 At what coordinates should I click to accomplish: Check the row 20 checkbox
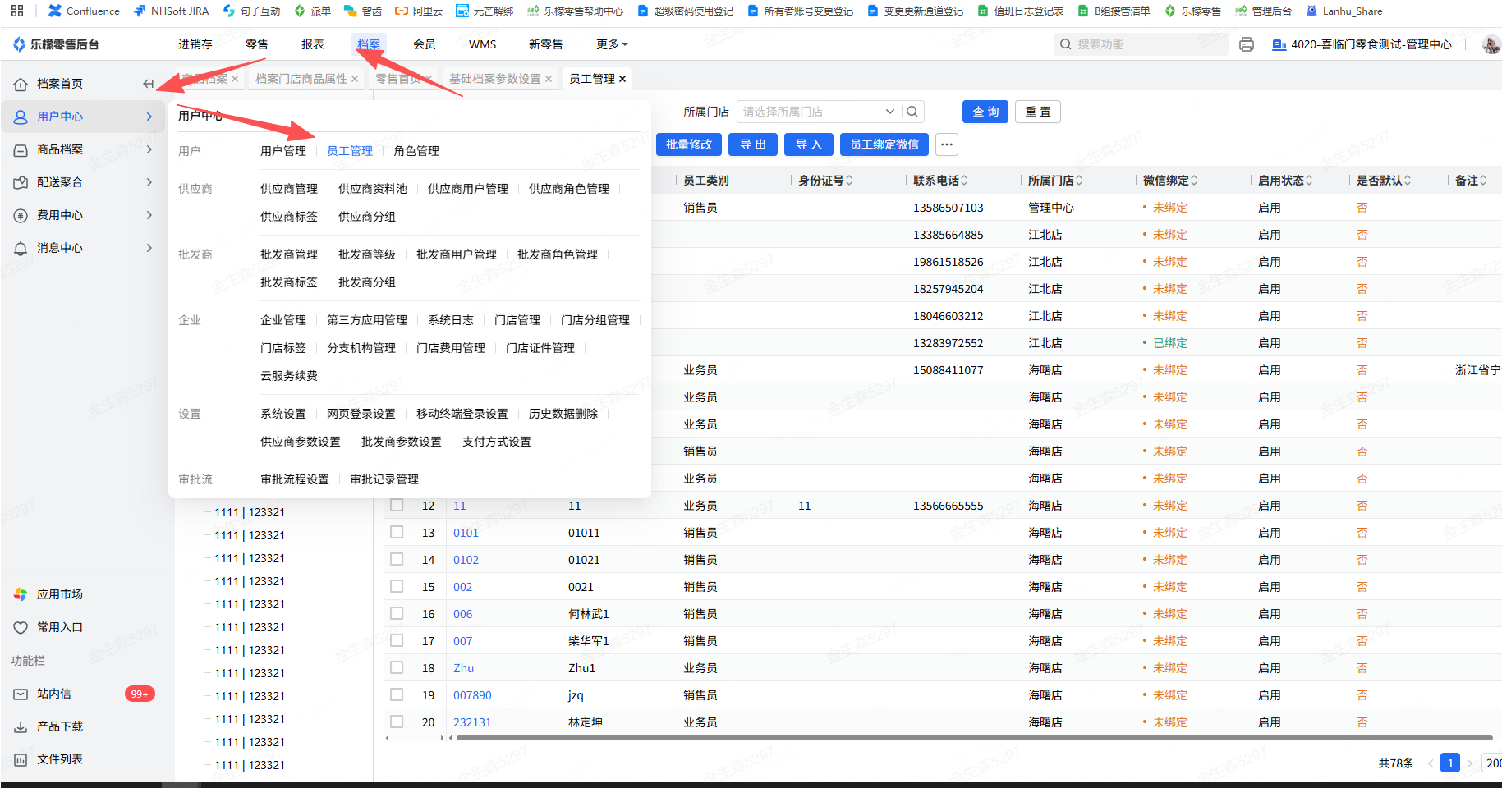point(397,722)
